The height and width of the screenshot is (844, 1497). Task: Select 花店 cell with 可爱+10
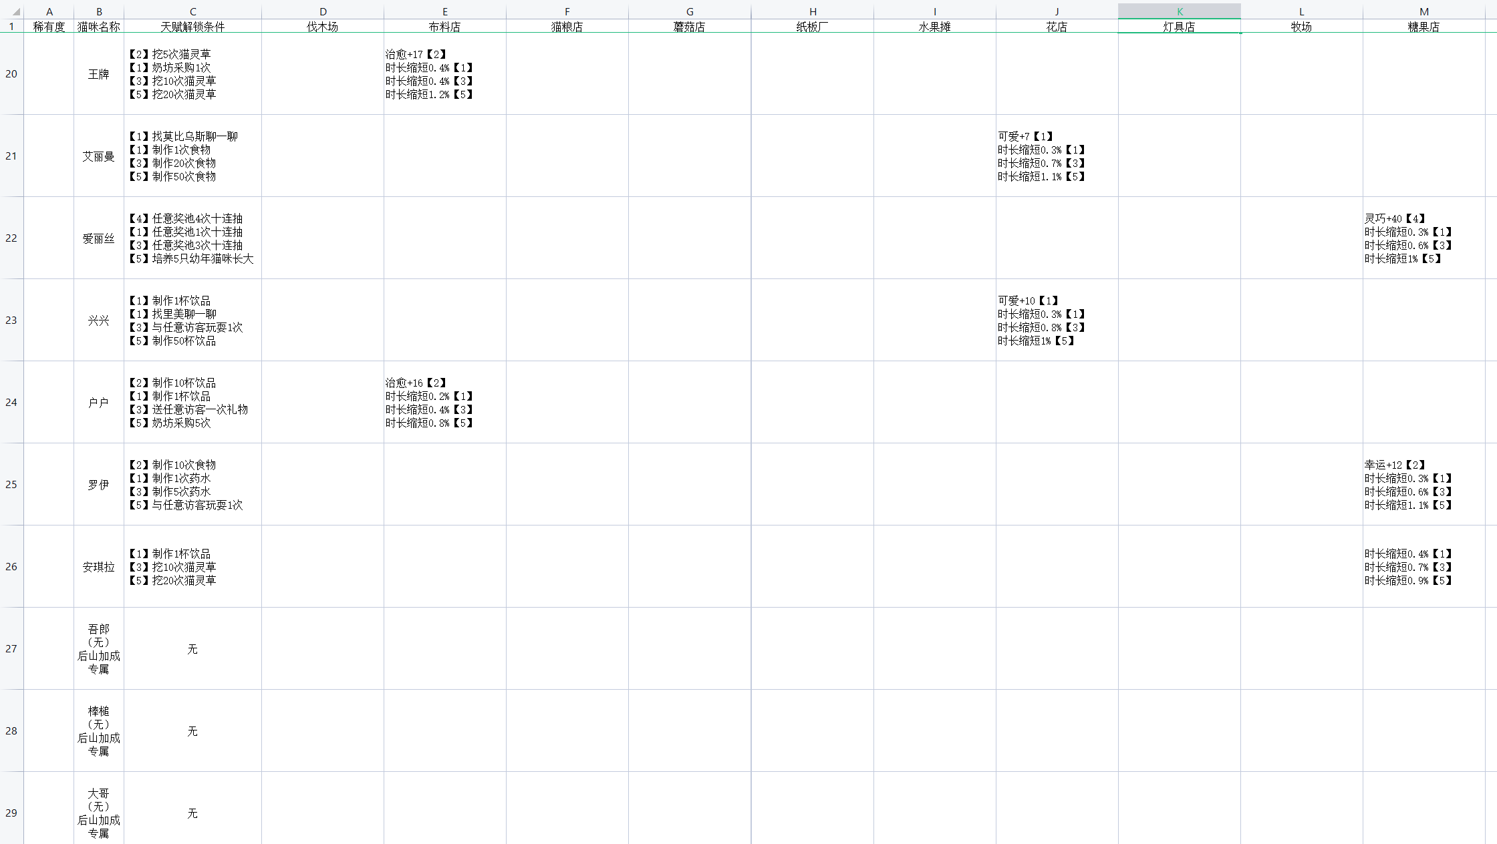[x=1057, y=320]
